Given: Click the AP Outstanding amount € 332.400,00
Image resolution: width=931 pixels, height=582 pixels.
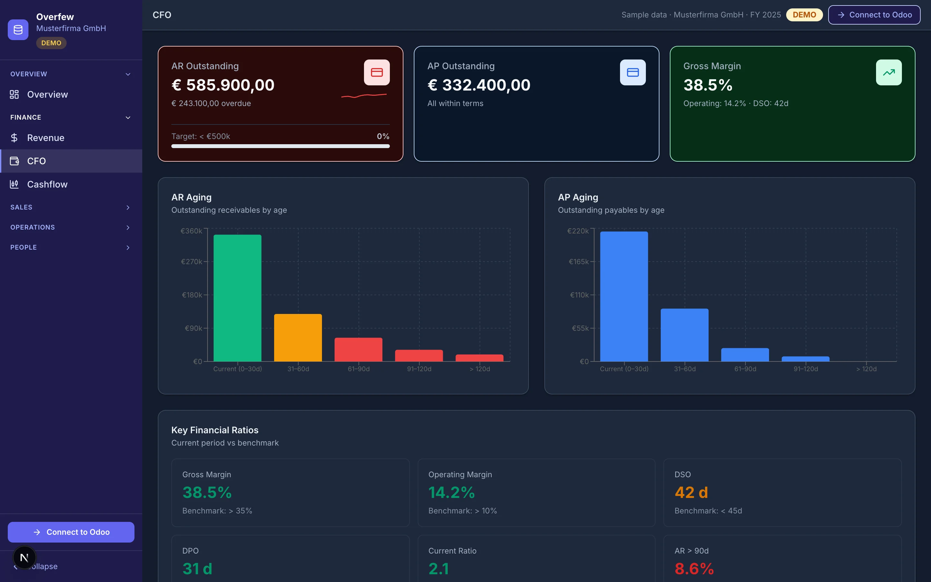Looking at the screenshot, I should tap(479, 85).
